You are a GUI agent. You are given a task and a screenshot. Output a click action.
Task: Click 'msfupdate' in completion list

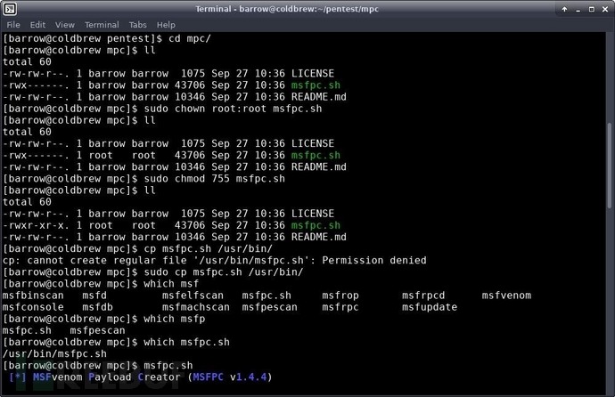point(430,307)
